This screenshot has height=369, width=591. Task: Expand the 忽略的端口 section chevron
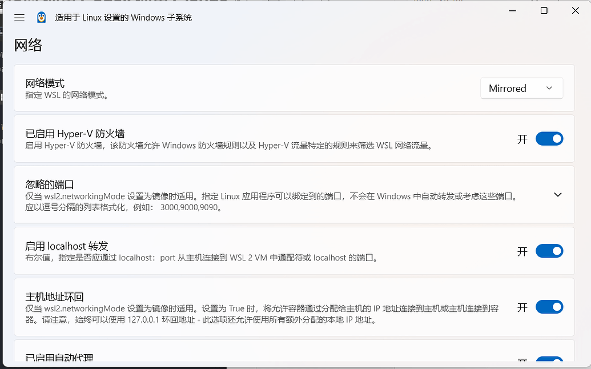(x=558, y=195)
